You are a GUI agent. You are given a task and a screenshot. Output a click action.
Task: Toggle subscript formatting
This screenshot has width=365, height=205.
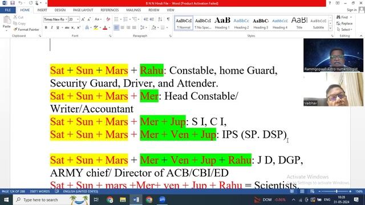pos(73,28)
